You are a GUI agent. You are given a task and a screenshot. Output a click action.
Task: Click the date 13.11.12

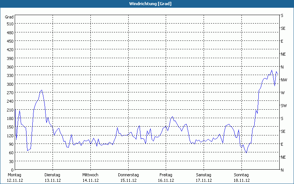pos(53,180)
